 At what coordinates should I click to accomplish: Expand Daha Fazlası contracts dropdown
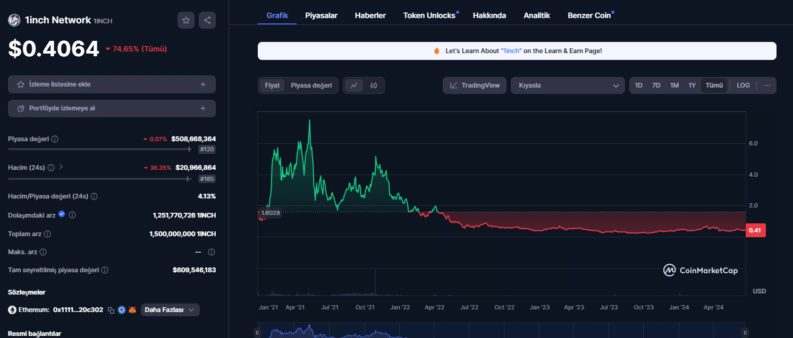point(170,310)
